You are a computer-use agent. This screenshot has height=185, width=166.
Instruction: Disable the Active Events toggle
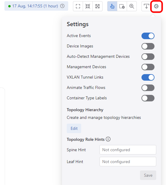click(148, 36)
